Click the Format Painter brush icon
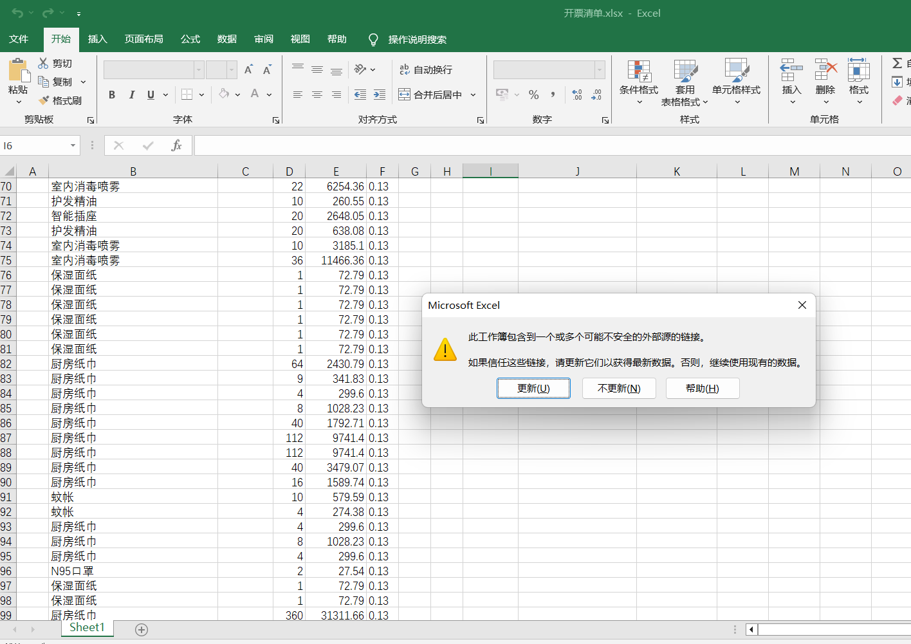 [44, 100]
